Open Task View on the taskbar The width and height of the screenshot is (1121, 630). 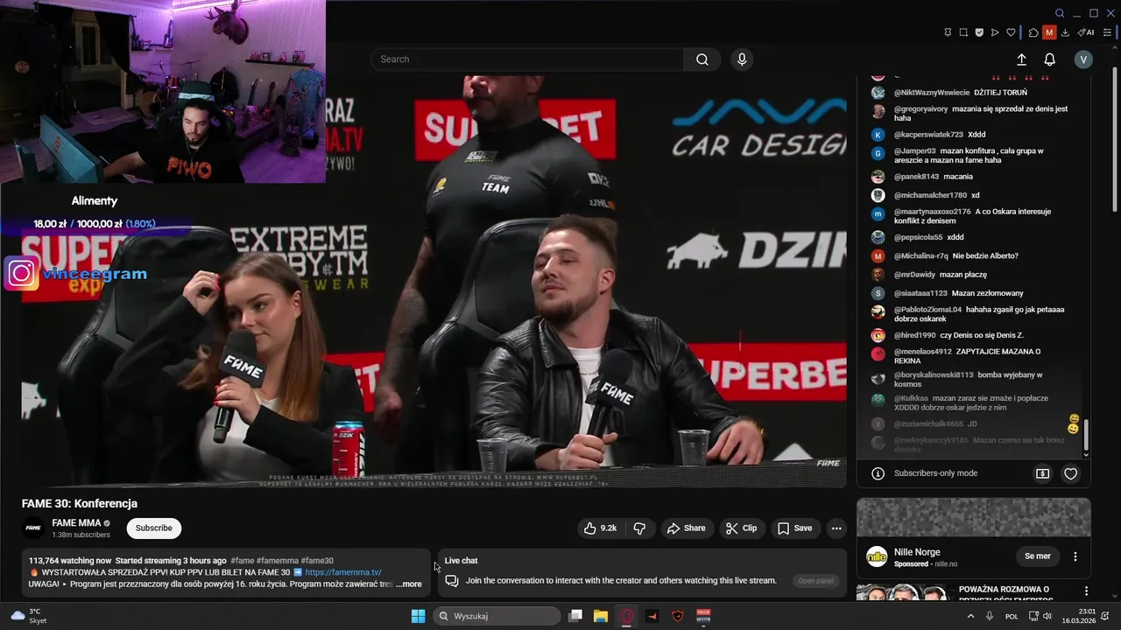tap(575, 616)
